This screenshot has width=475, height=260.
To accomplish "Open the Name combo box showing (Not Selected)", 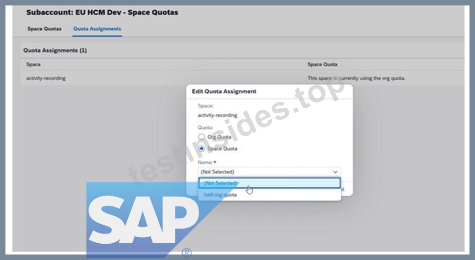I will (269, 172).
